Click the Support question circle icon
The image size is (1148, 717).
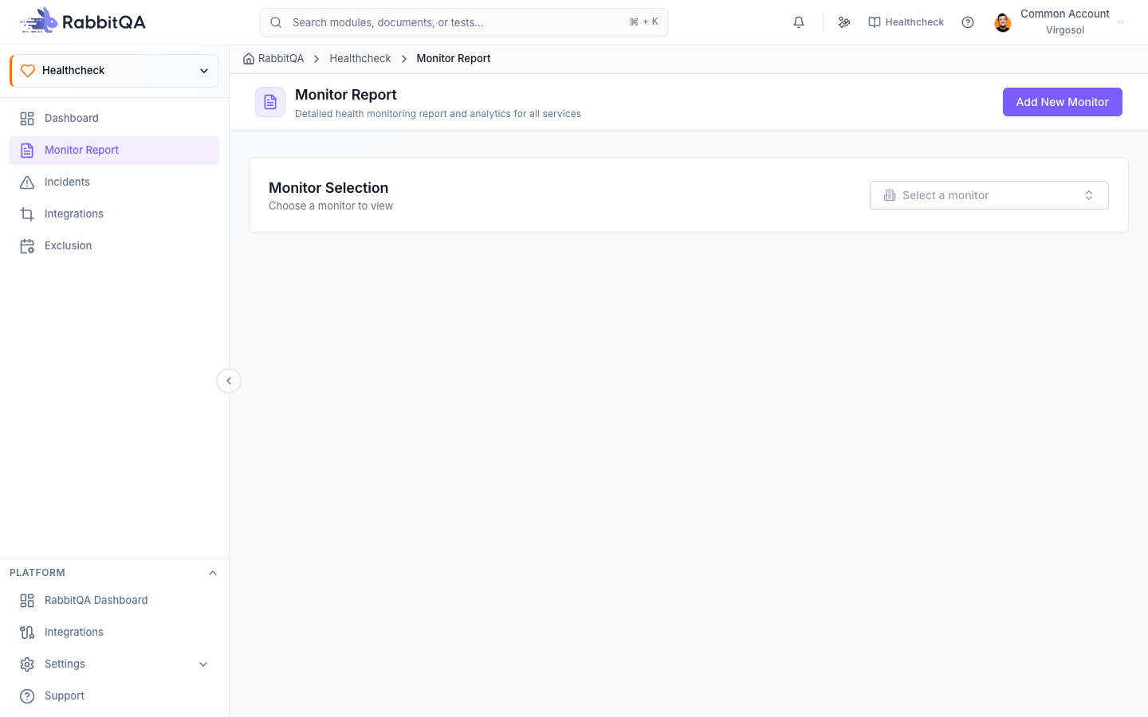coord(27,696)
